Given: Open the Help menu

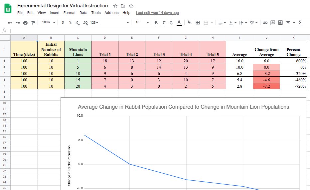Looking at the screenshot, I should tap(126, 13).
